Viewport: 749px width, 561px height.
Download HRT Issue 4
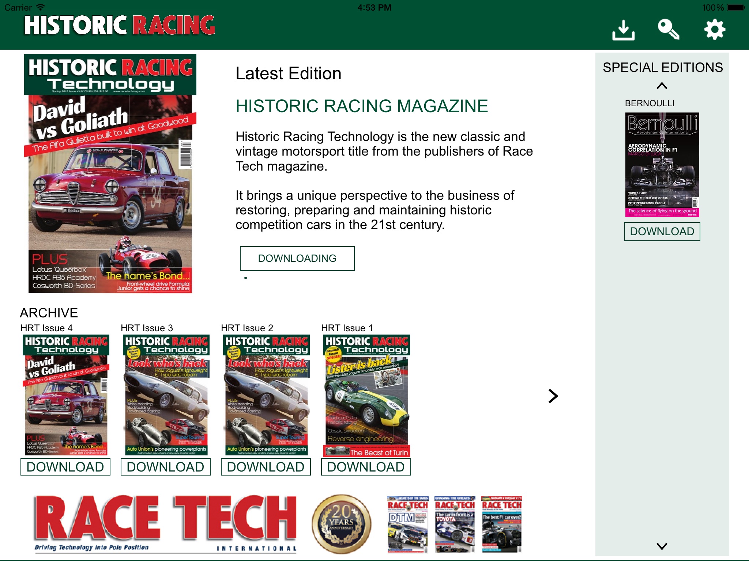tap(65, 467)
